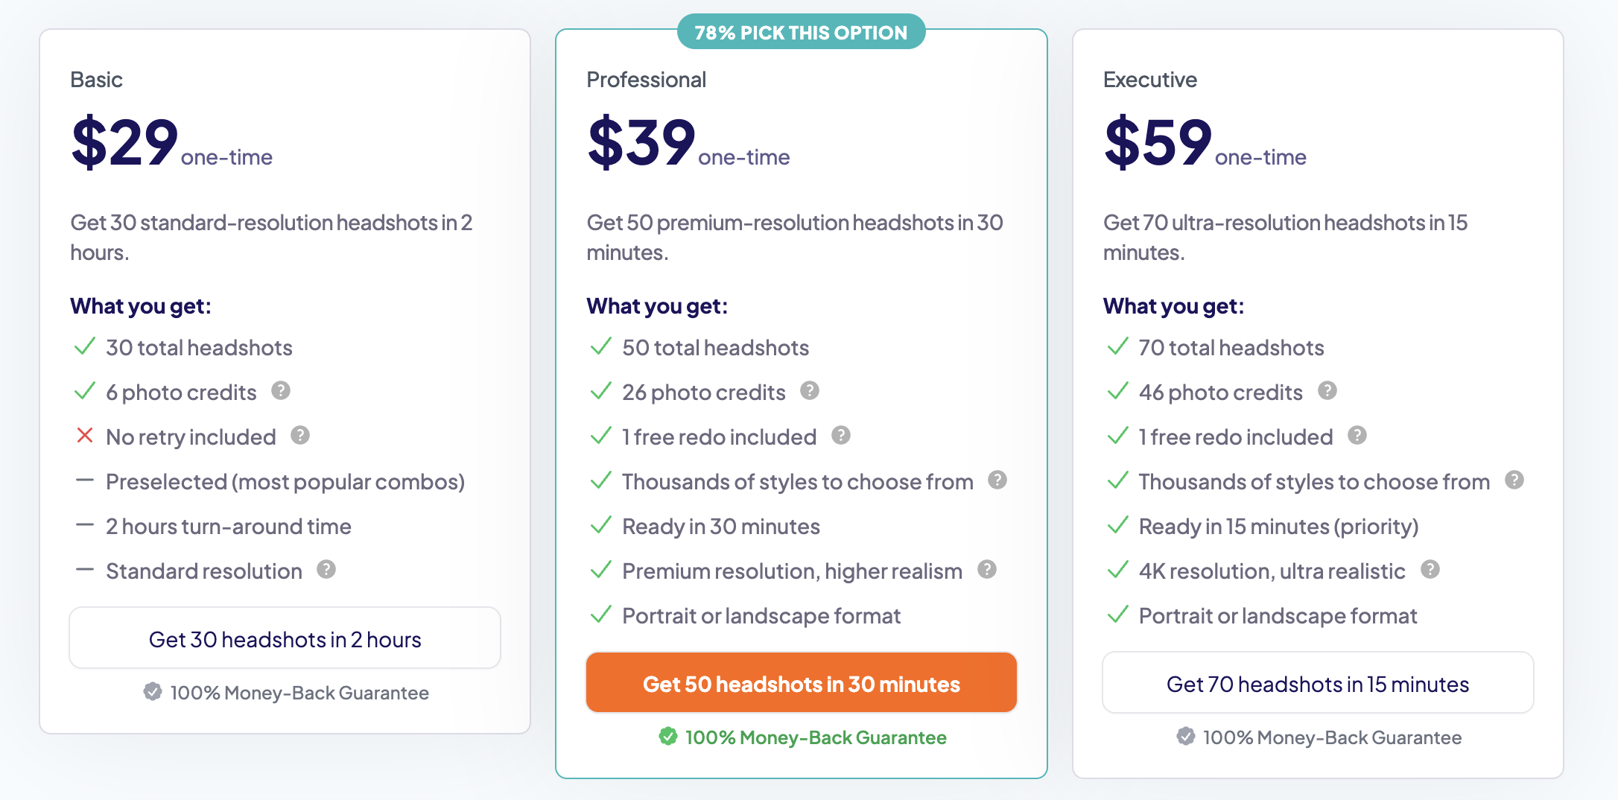Click the checkmark beside 70 total headshots
The image size is (1618, 800).
[x=1117, y=346]
